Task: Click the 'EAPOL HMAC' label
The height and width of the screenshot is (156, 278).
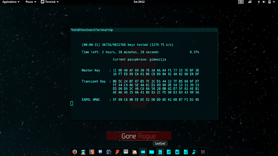Action: pos(91,100)
